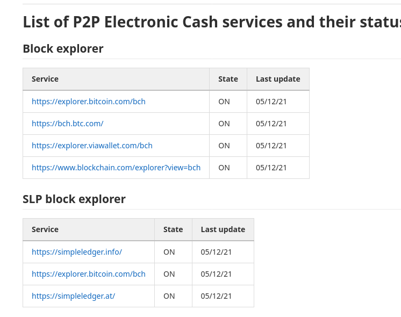Open the blockchain.com explorer link
The width and height of the screenshot is (401, 317).
click(x=116, y=168)
